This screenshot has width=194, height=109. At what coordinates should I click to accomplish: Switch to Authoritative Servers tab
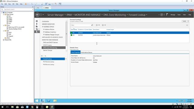86,52
